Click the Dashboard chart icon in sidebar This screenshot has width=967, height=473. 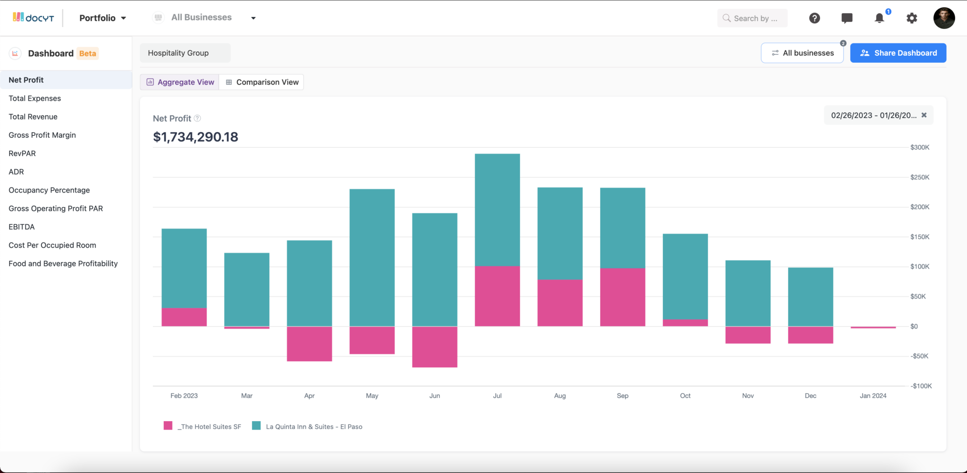(16, 53)
